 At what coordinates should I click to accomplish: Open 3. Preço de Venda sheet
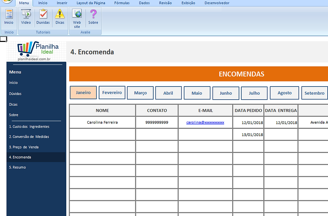[24, 147]
